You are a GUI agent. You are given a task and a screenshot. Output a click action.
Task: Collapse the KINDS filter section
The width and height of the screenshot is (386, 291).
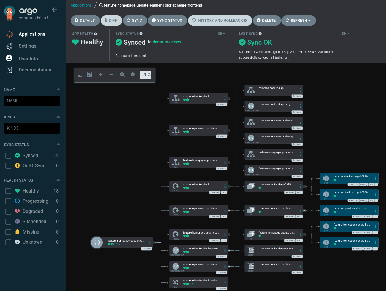[x=58, y=117]
